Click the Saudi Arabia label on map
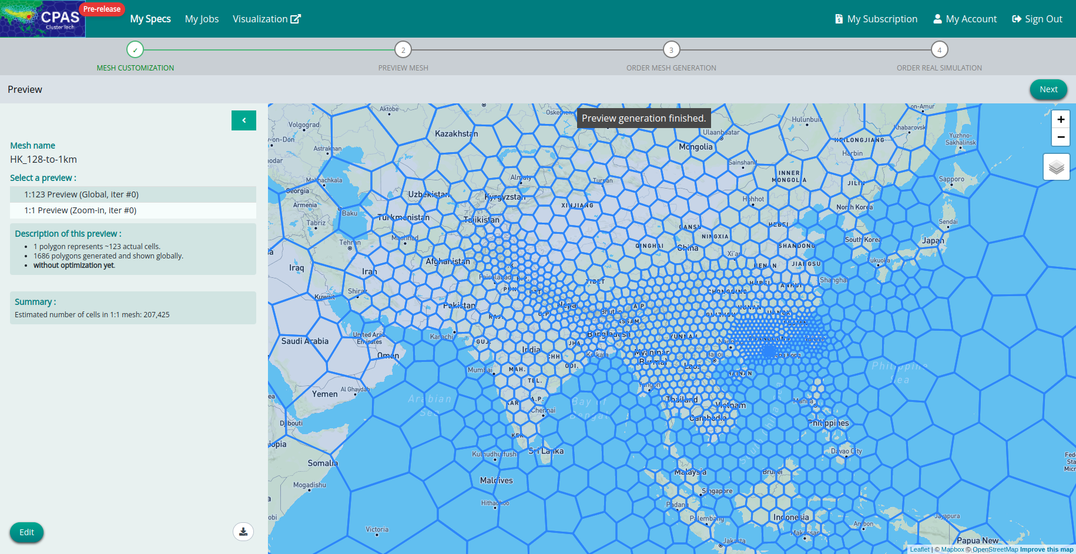Image resolution: width=1076 pixels, height=554 pixels. pos(305,341)
